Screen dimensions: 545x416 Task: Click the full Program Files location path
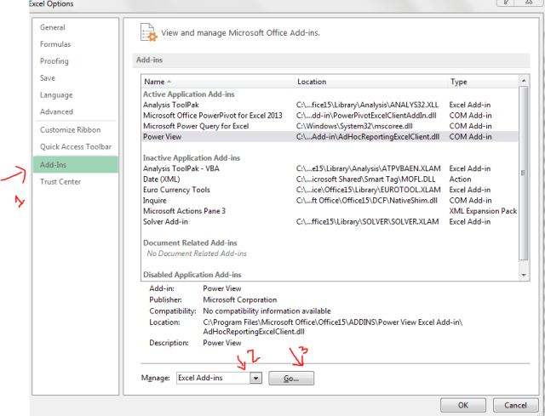coord(333,327)
